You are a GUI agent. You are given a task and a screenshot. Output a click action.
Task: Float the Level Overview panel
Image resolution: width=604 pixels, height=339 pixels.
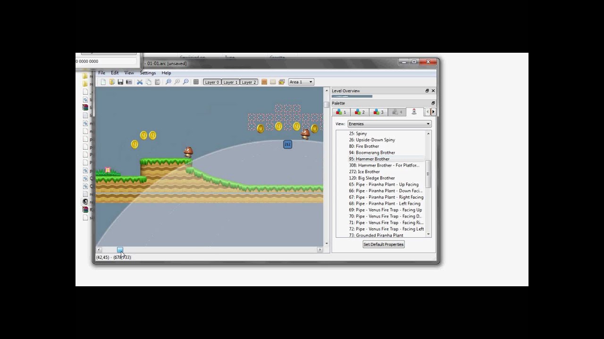click(427, 91)
